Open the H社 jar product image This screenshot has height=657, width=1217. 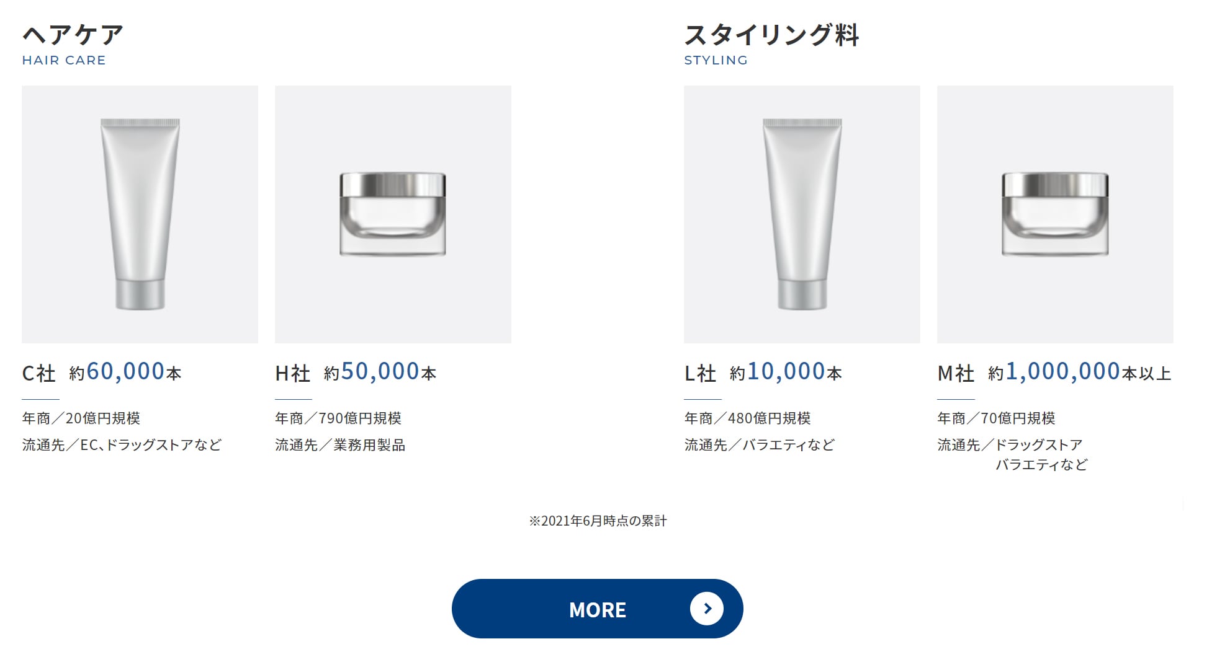pyautogui.click(x=393, y=214)
